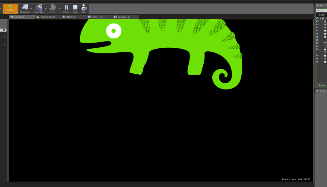
Task: Click the Statistics tab chart icon
Action: point(64,17)
